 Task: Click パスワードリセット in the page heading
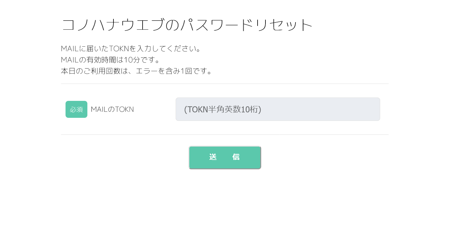click(246, 25)
